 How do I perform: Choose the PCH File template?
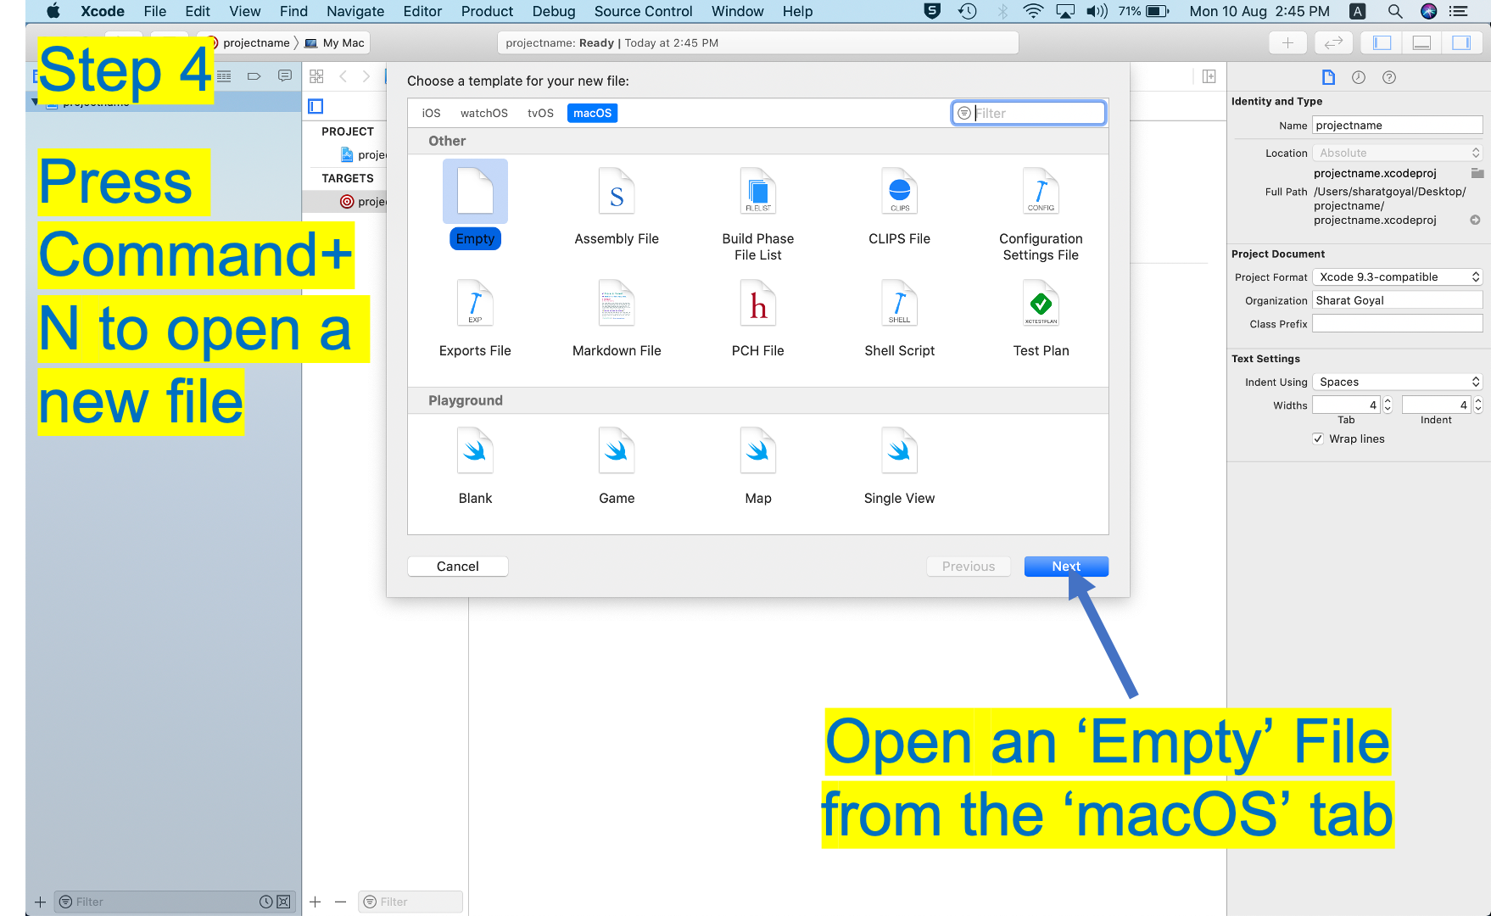click(758, 318)
